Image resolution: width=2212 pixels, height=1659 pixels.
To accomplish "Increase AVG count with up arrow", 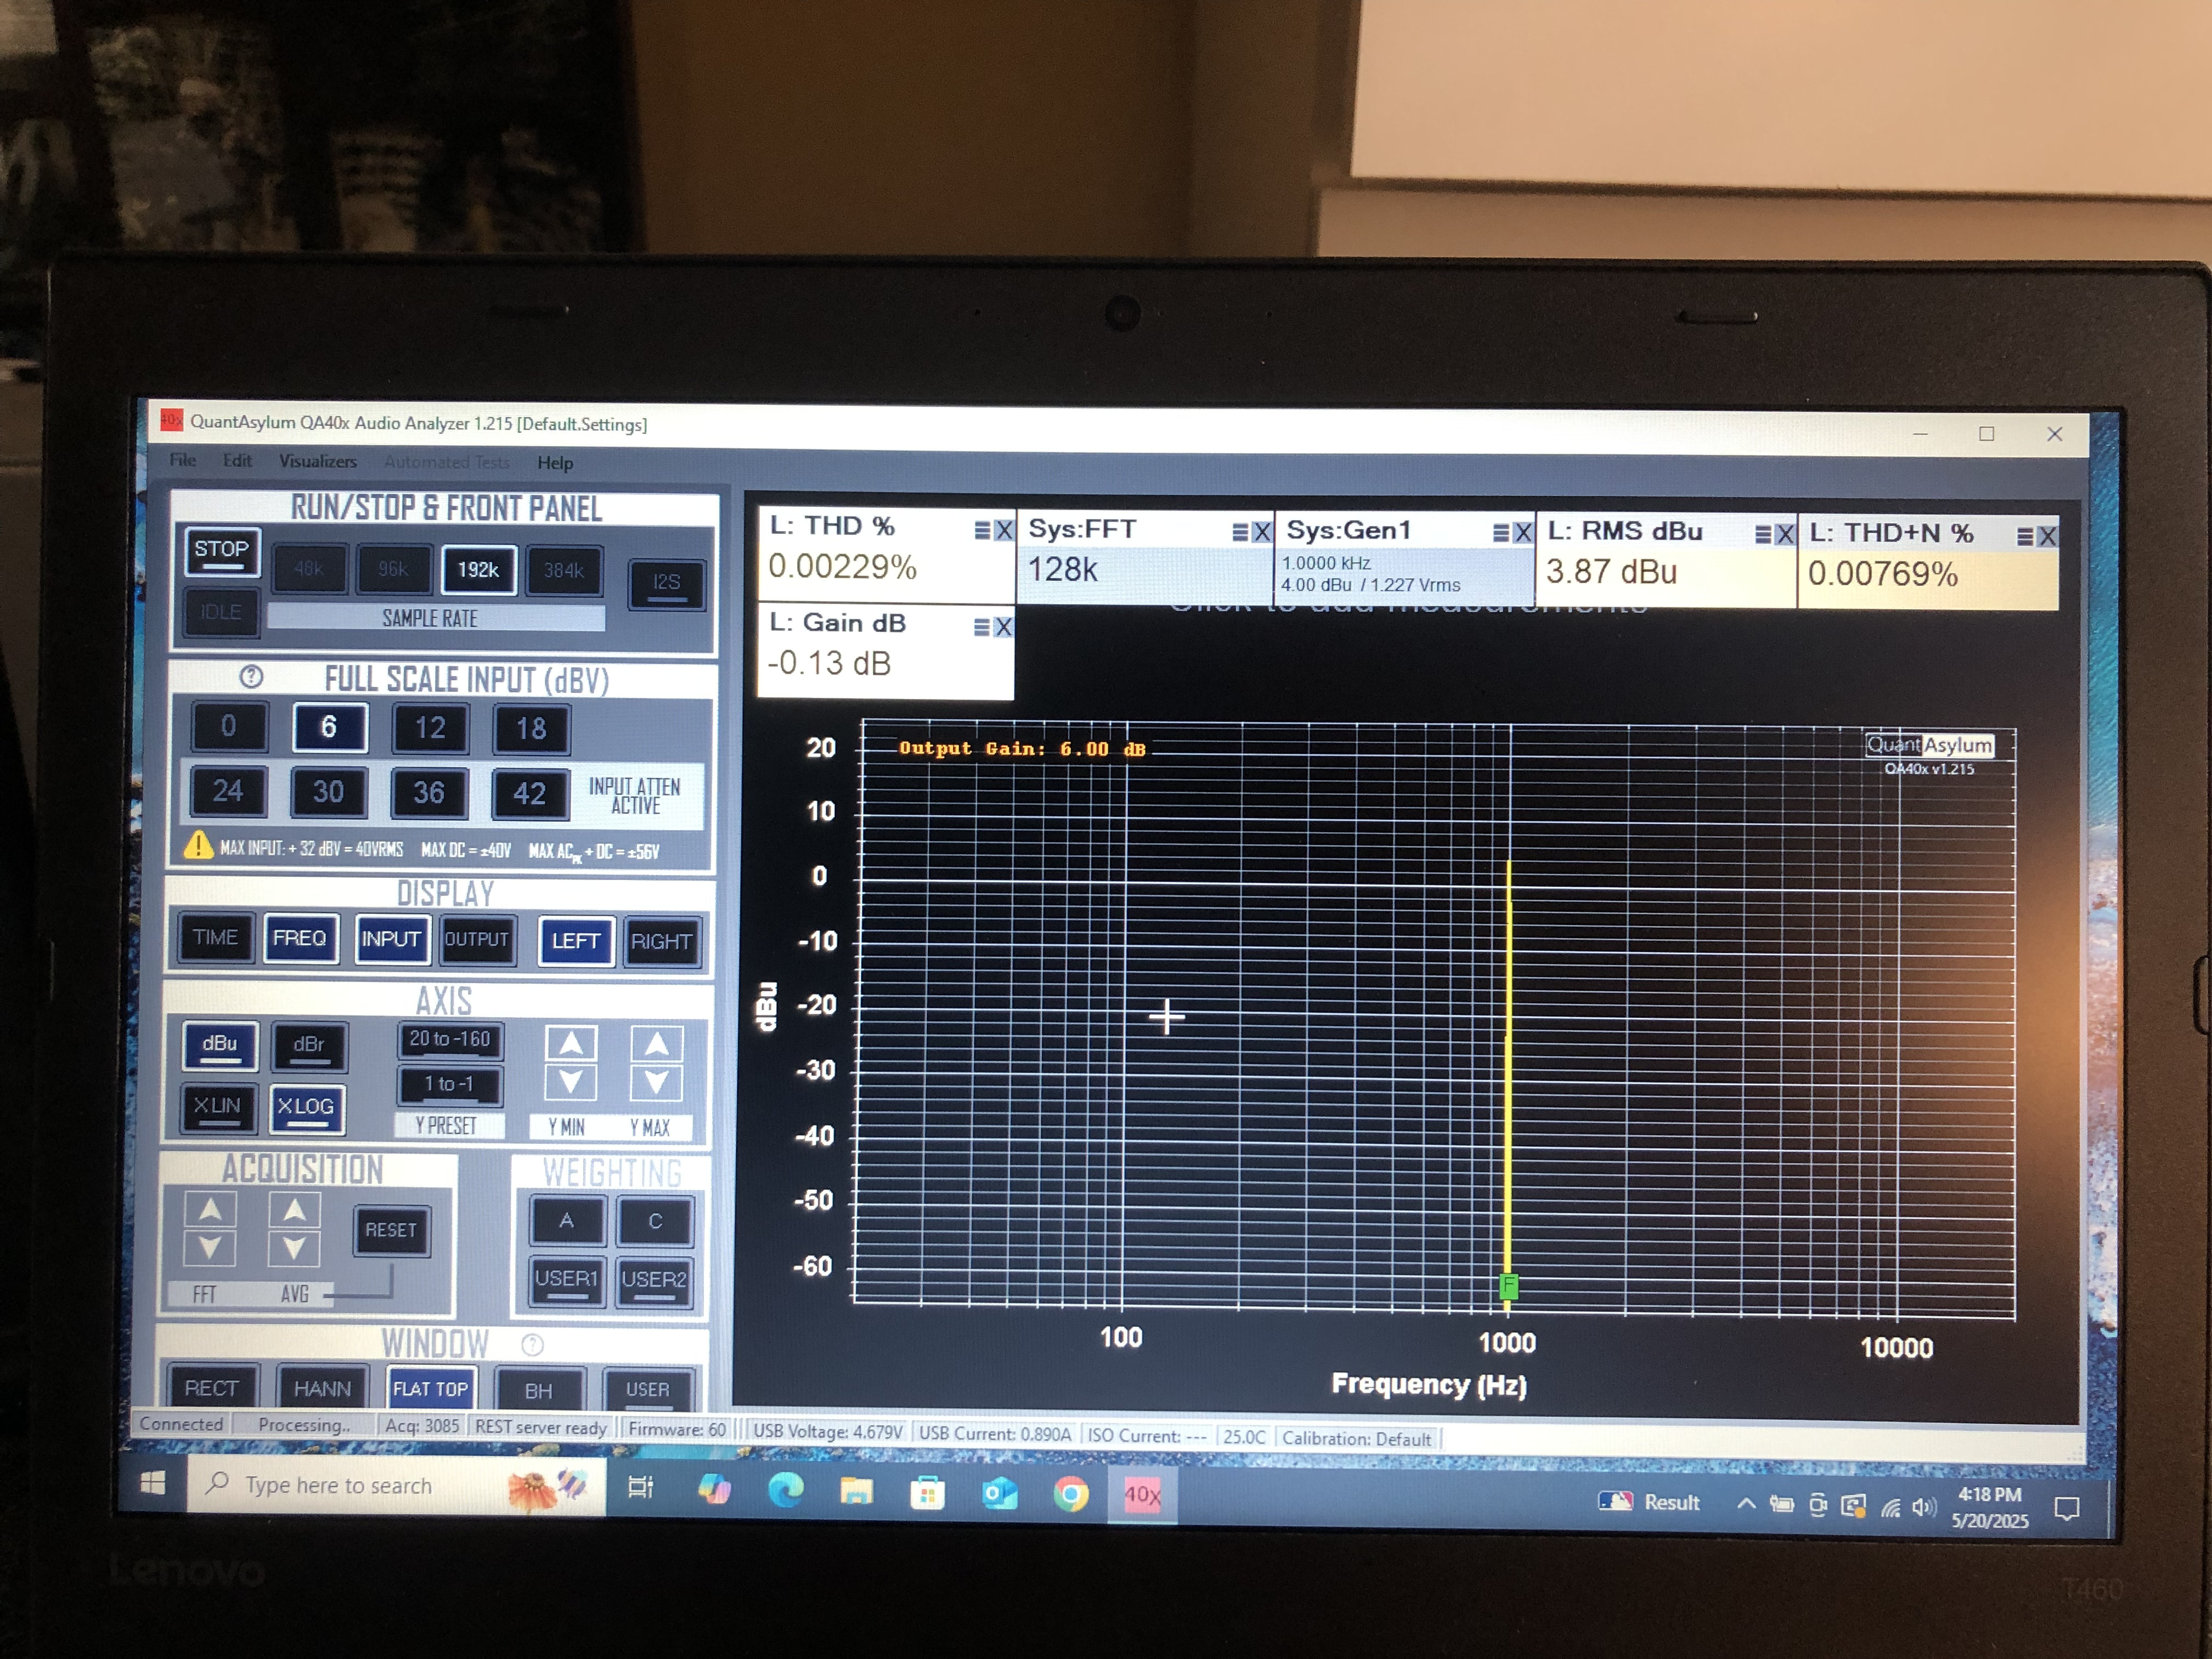I will point(294,1211).
